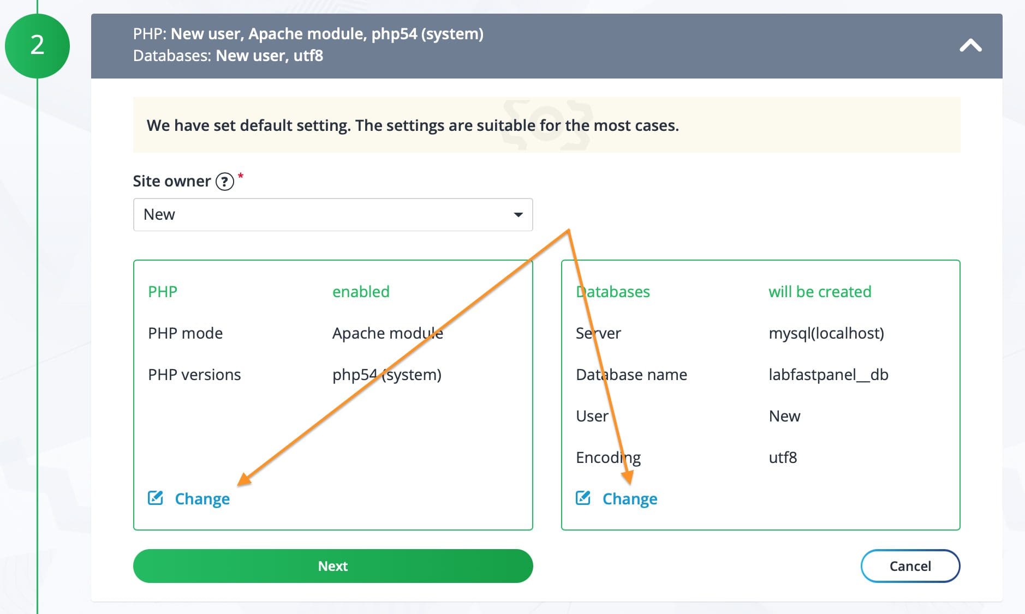The image size is (1025, 614).
Task: Collapse the settings panel with header chevron
Action: pos(970,46)
